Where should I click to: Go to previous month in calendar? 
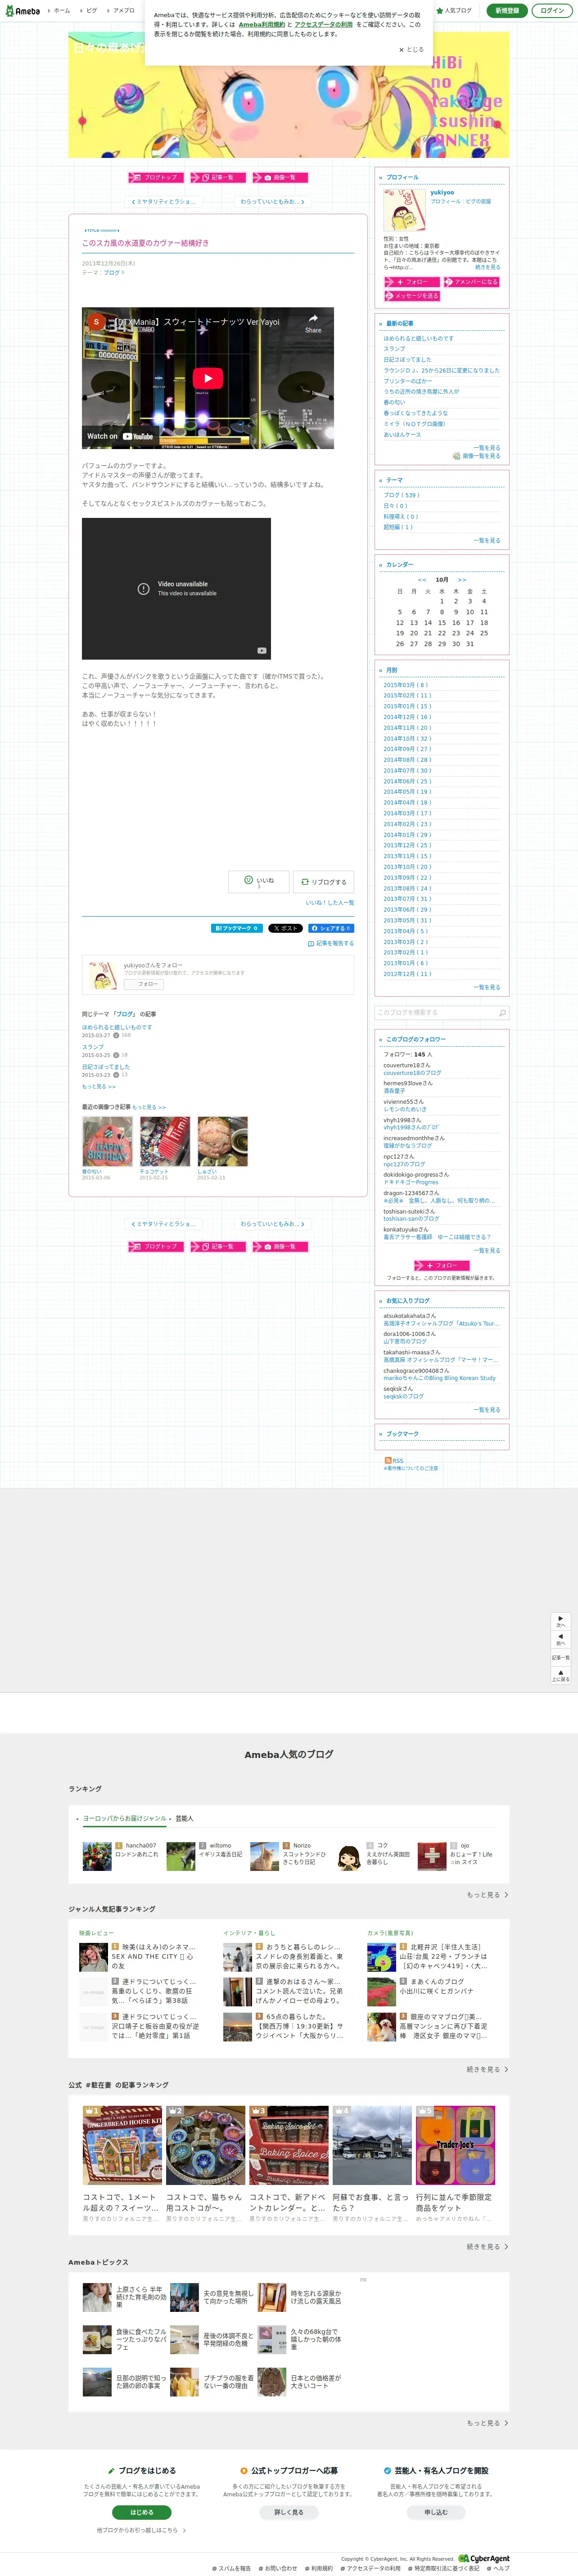pyautogui.click(x=422, y=580)
